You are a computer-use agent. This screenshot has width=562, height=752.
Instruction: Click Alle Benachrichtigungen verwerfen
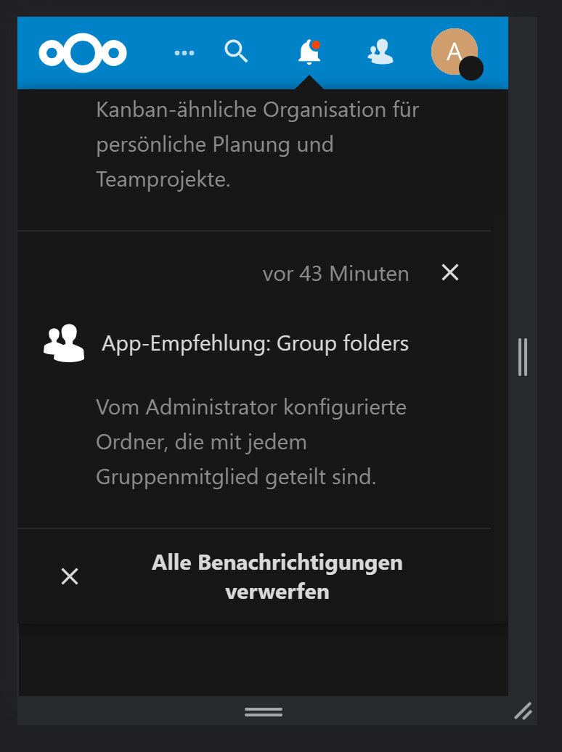pos(277,574)
